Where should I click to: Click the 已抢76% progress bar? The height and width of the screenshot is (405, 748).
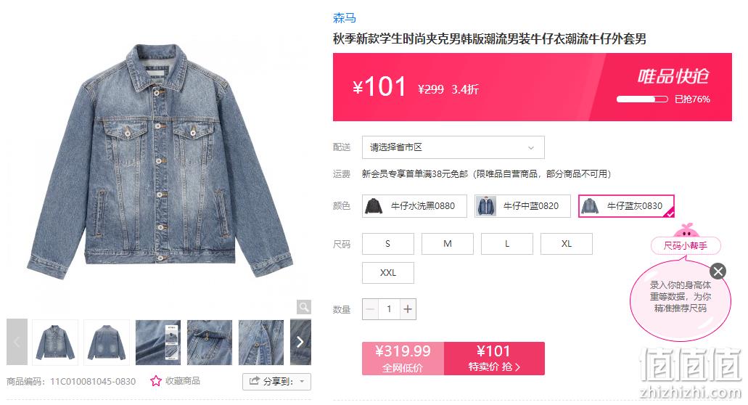tap(642, 99)
